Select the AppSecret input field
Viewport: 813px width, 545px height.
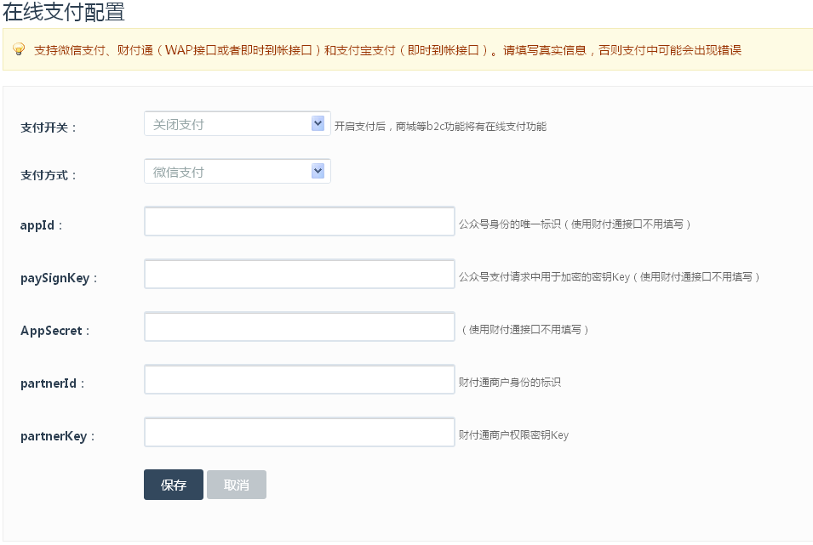click(300, 327)
